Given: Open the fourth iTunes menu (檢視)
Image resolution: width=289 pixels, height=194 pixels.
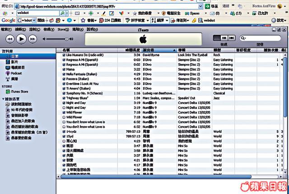Looking at the screenshot, I should [x=49, y=29].
